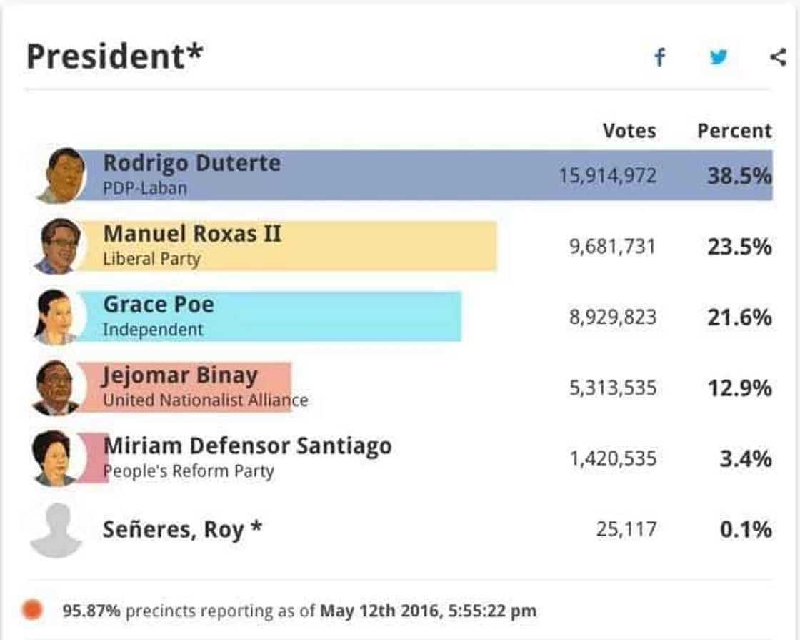
Task: Sort results by the Percent column header
Action: click(x=734, y=130)
